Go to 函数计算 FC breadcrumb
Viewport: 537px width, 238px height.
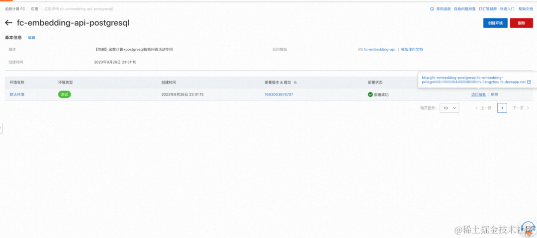click(15, 9)
